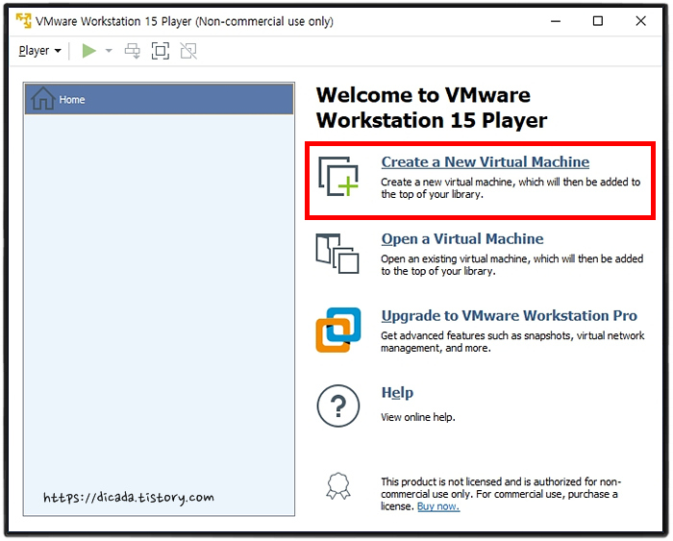Image resolution: width=673 pixels, height=541 pixels.
Task: Click Create a New Virtual Machine link
Action: [485, 162]
